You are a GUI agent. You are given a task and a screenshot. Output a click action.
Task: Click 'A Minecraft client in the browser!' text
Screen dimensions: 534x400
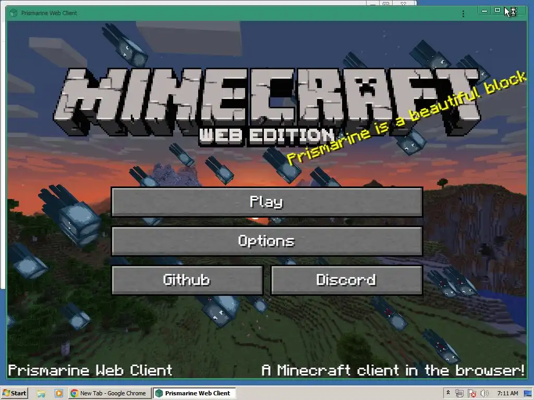click(393, 370)
